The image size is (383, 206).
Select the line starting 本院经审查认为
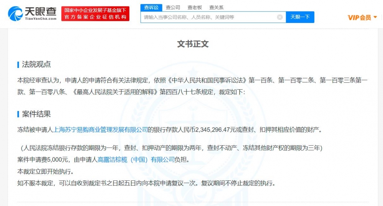pos(192,80)
